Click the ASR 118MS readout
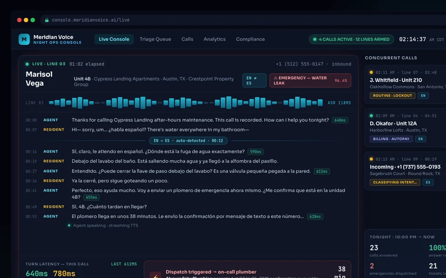 click(x=339, y=103)
